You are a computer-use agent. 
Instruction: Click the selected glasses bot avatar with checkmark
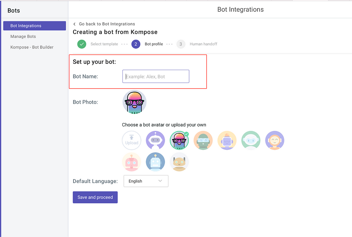(x=179, y=140)
